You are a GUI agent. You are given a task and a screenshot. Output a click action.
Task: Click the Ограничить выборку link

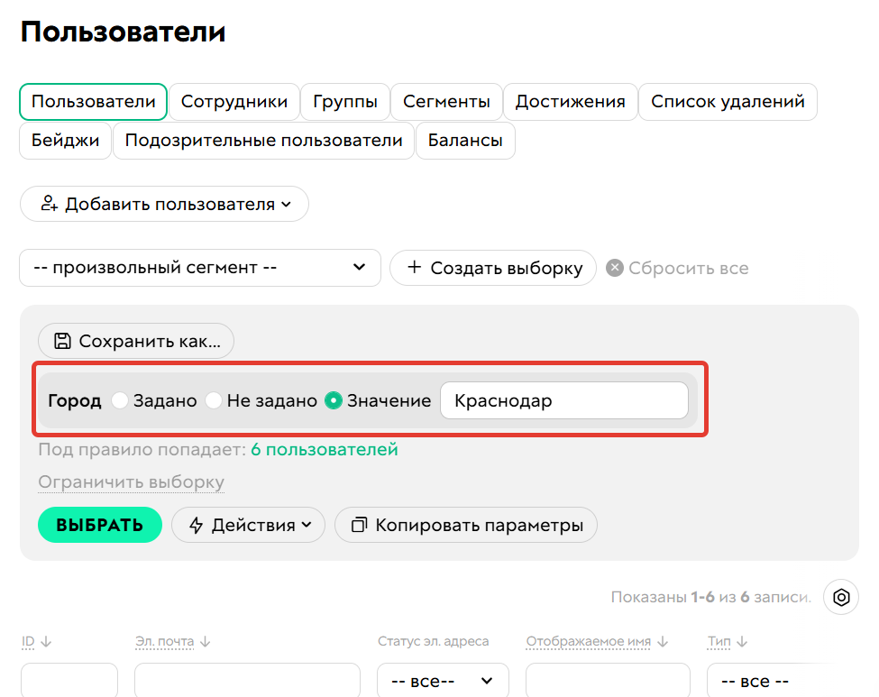click(131, 482)
